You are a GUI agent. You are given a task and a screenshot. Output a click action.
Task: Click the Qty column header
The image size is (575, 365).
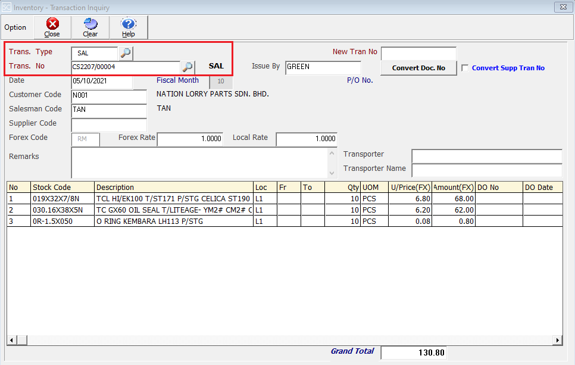coord(342,187)
